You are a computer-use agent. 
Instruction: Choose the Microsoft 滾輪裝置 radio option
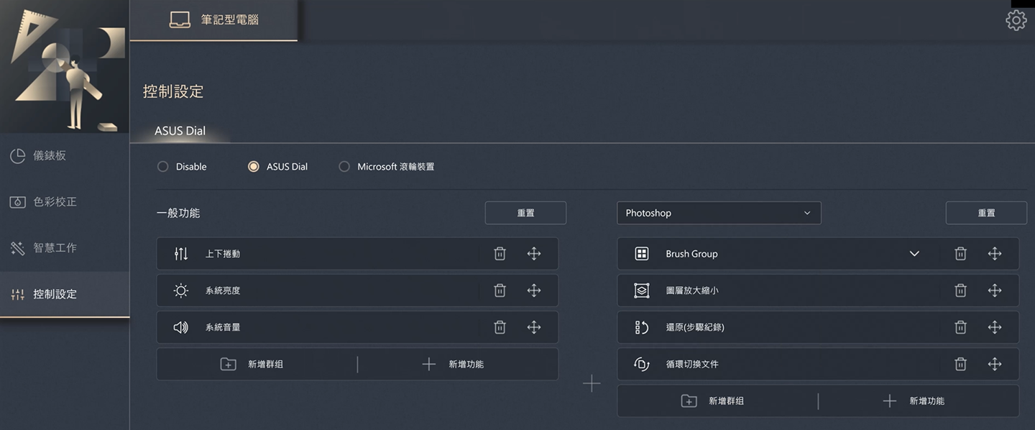344,167
